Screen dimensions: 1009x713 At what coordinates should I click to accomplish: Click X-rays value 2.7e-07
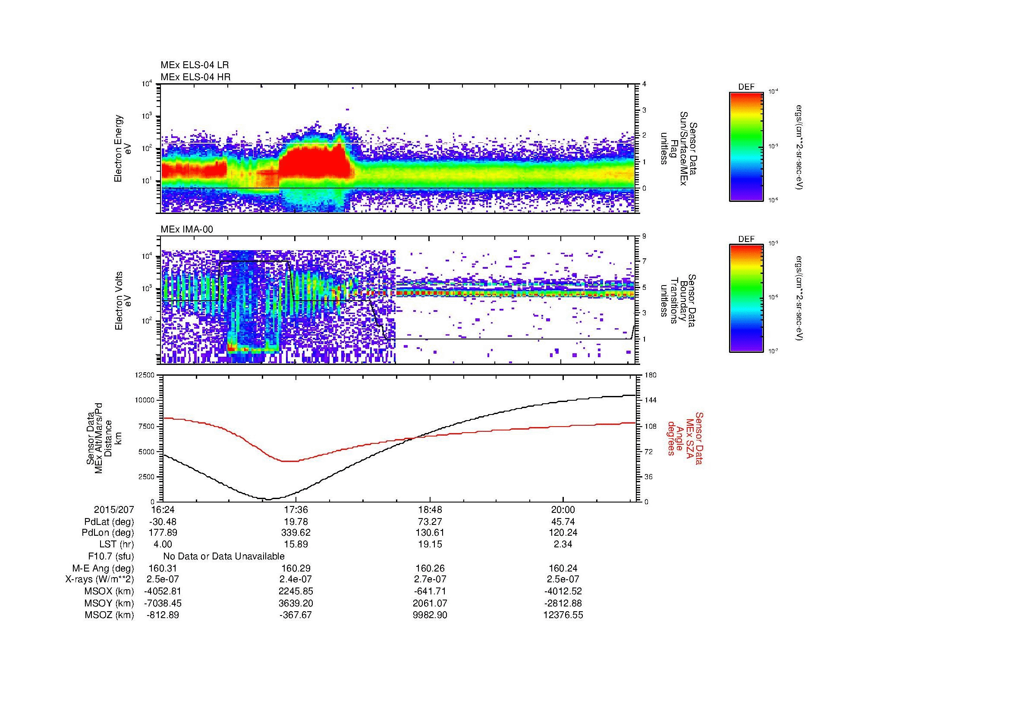pyautogui.click(x=430, y=579)
